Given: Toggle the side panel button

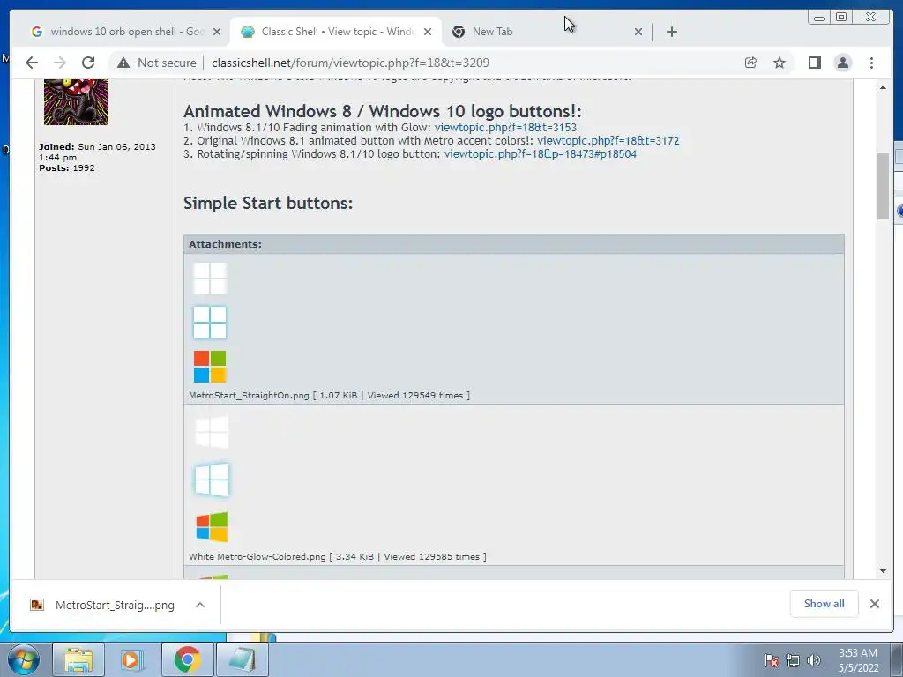Looking at the screenshot, I should tap(814, 63).
